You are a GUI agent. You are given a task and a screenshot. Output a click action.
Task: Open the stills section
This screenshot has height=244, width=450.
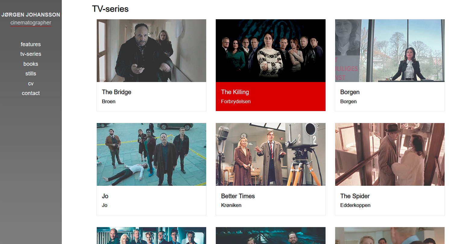(x=31, y=74)
